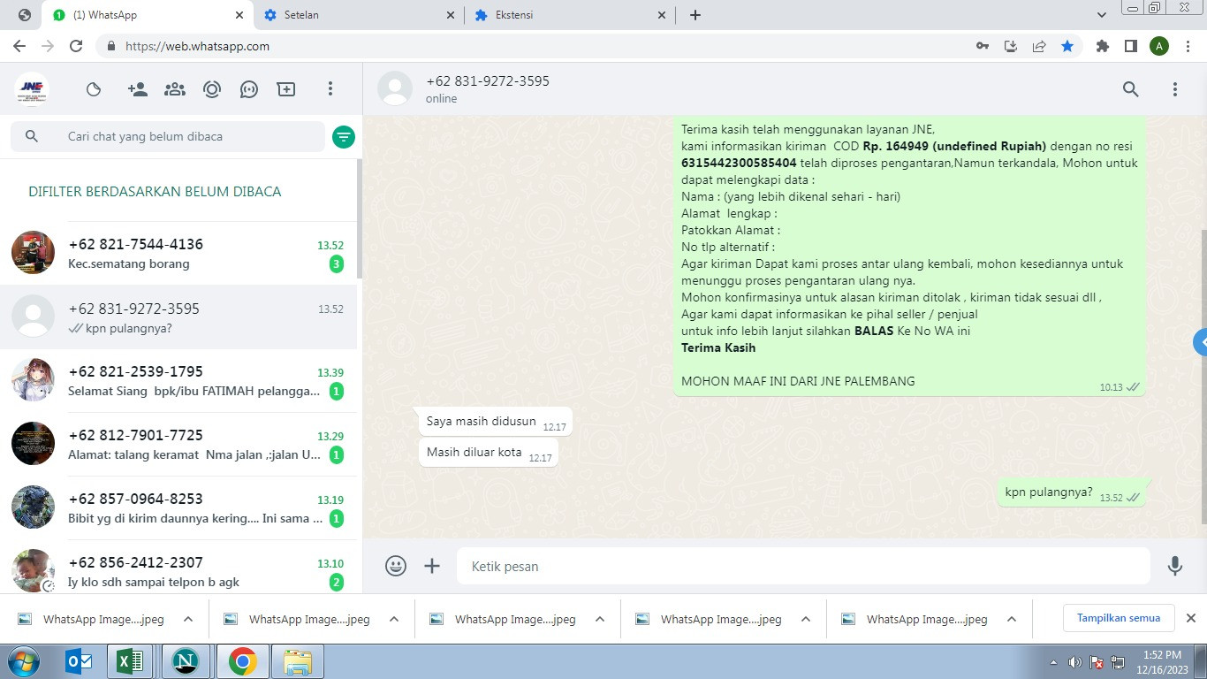The height and width of the screenshot is (679, 1207).
Task: Click the microphone voice message icon
Action: (1175, 566)
